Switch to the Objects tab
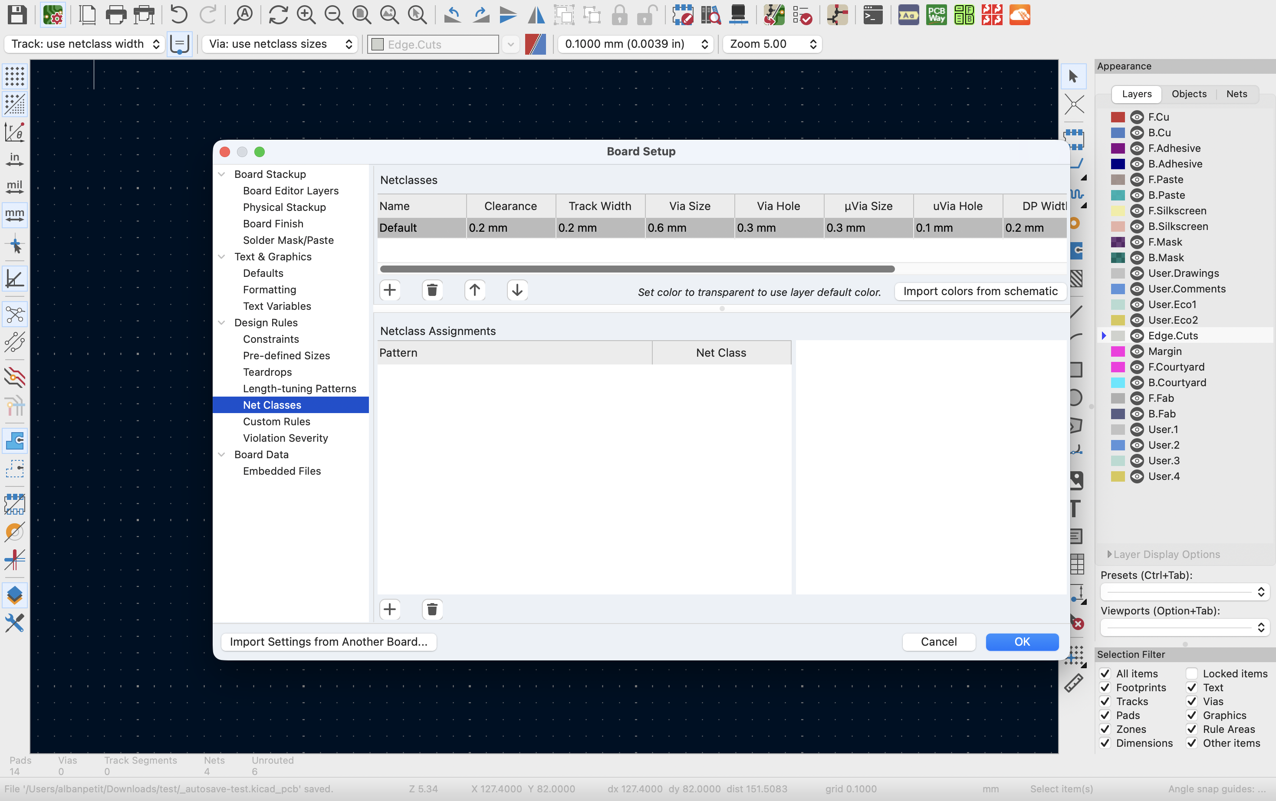The image size is (1276, 801). pos(1189,94)
